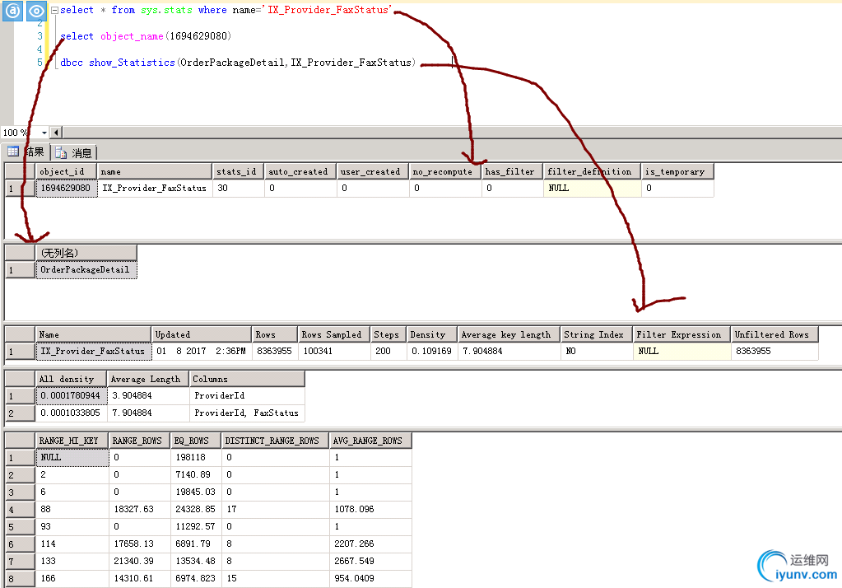This screenshot has height=588, width=842.
Task: Select the EQ_ROWS cell 11292.57
Action: [x=196, y=526]
